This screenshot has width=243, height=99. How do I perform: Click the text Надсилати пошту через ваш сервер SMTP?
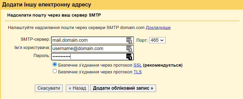[54, 15]
